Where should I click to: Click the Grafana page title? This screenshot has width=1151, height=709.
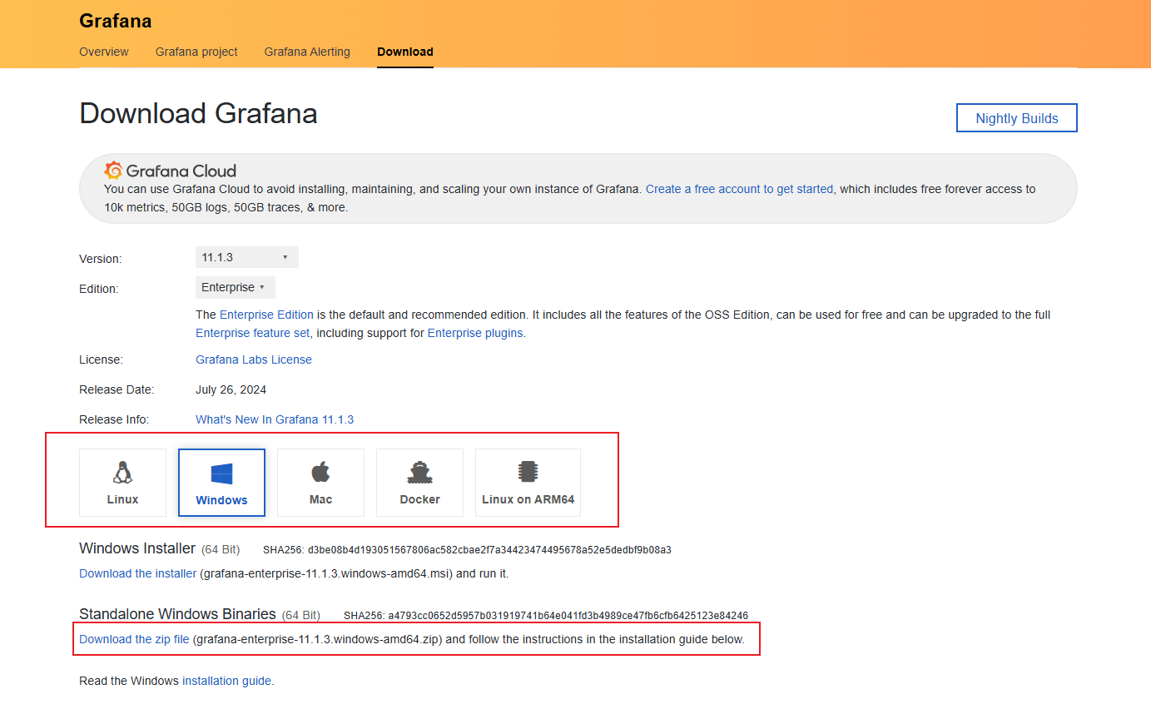pos(116,21)
